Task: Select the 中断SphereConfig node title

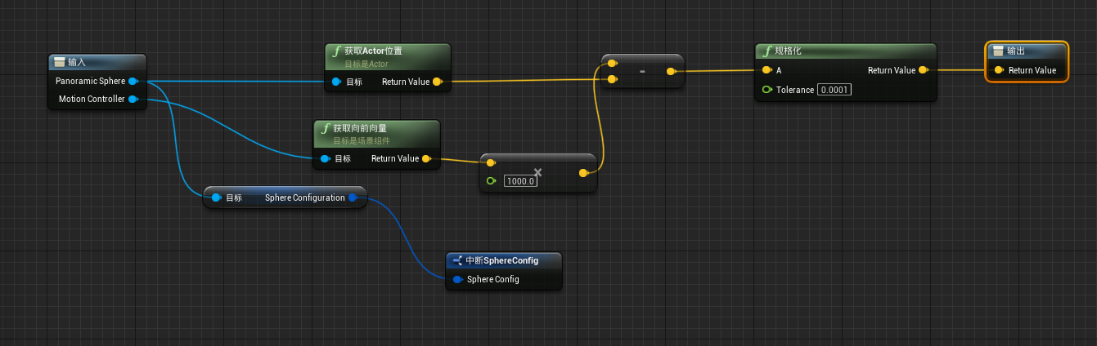Action: pyautogui.click(x=501, y=260)
